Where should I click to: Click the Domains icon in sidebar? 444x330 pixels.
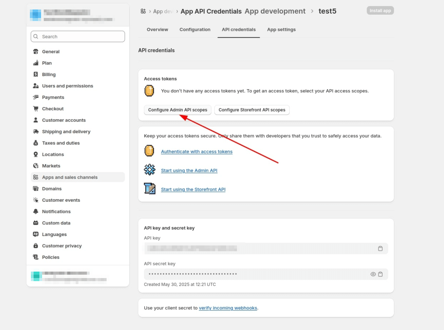tap(36, 189)
